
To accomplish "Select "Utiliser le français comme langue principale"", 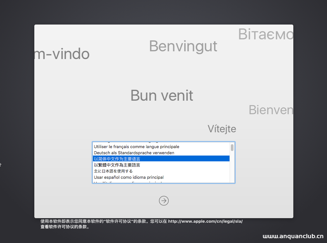I will tap(136, 147).
